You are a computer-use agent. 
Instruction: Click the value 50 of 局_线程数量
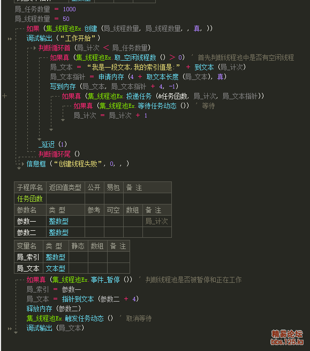pyautogui.click(x=66, y=19)
